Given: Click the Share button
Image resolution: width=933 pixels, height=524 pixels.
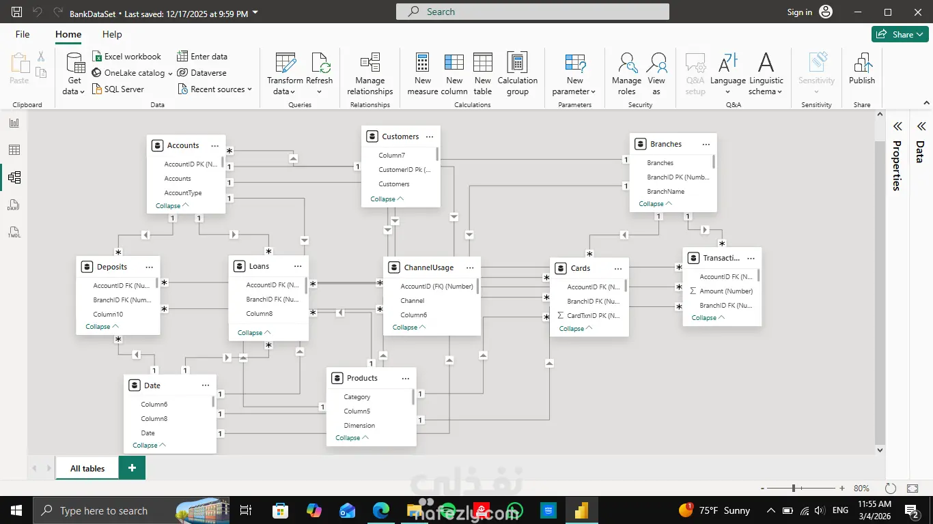Looking at the screenshot, I should pos(899,34).
